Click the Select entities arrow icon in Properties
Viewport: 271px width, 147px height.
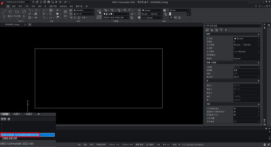212,30
